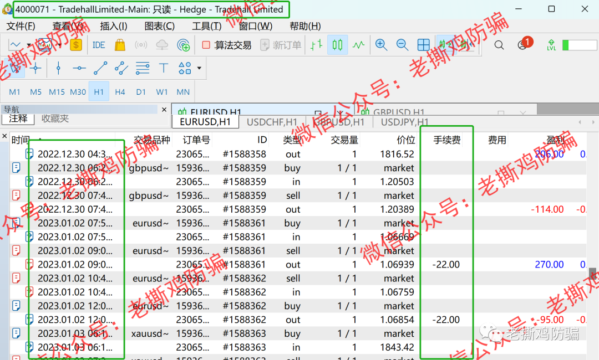Toggle 算法交易 algo trading

tap(226, 45)
